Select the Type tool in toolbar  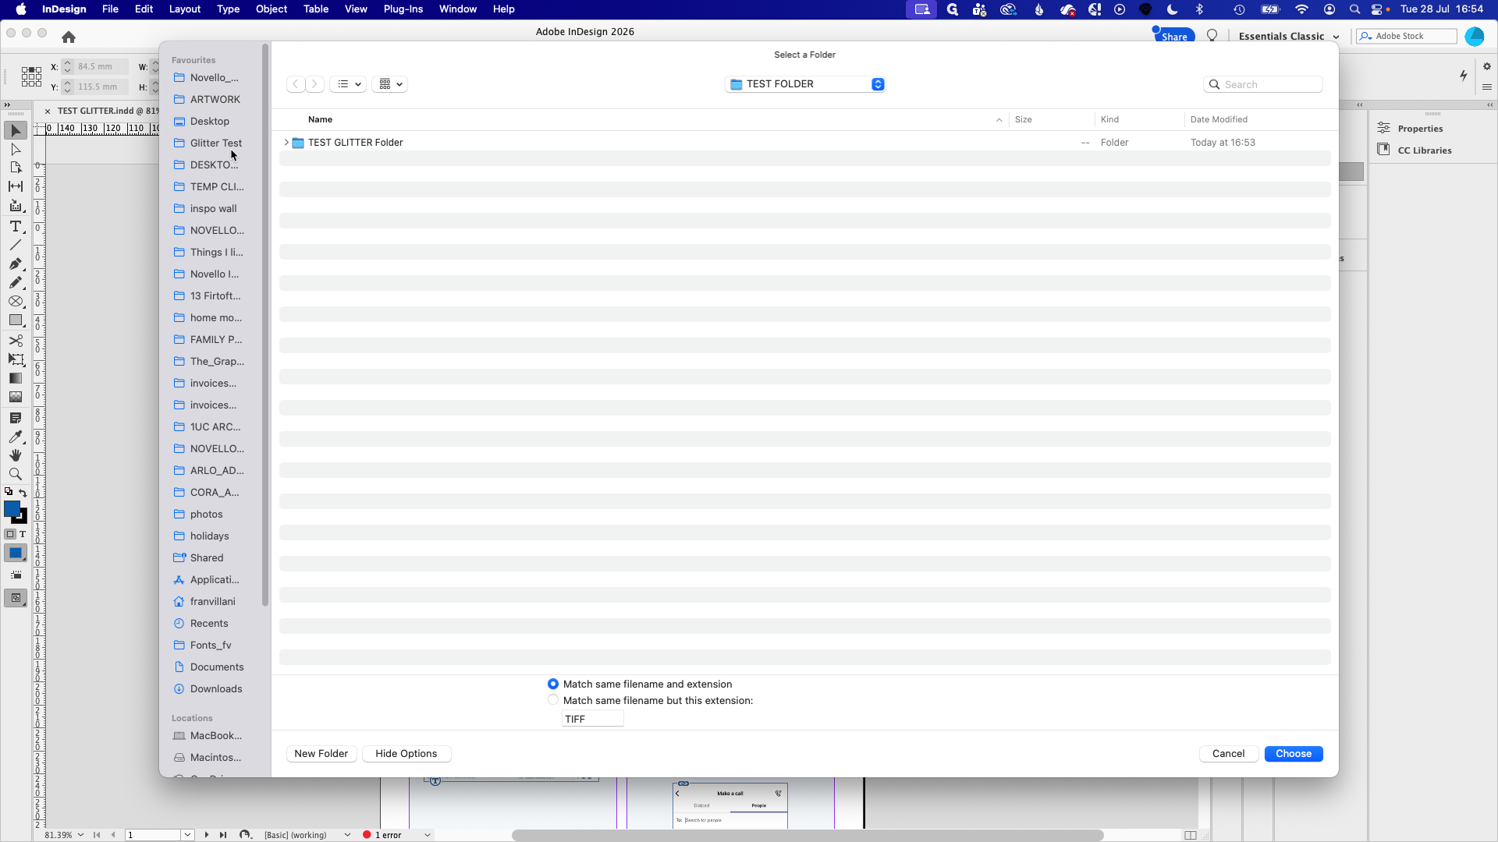pos(16,226)
